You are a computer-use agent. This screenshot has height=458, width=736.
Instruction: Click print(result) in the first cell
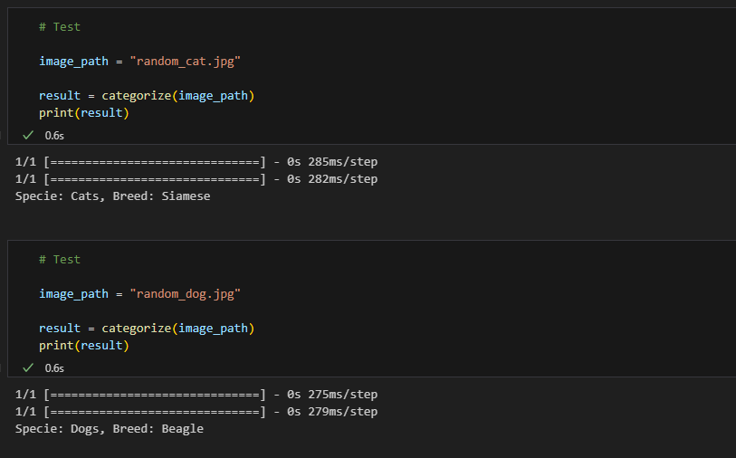click(x=83, y=113)
